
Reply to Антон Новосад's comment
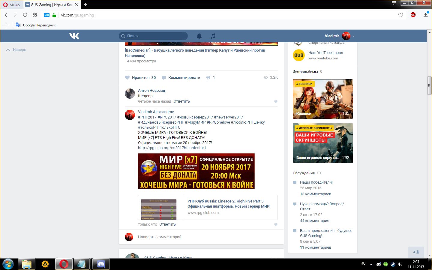181,101
